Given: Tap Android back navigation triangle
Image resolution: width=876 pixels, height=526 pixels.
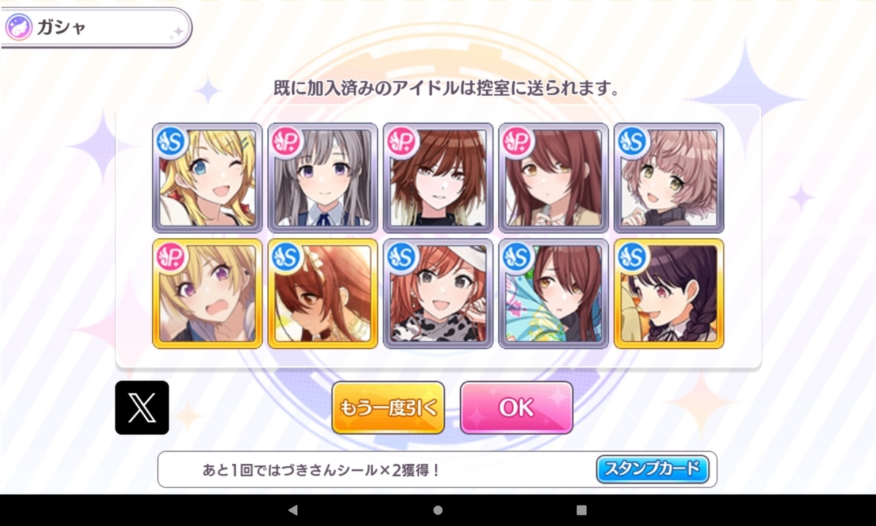Looking at the screenshot, I should click(x=293, y=510).
